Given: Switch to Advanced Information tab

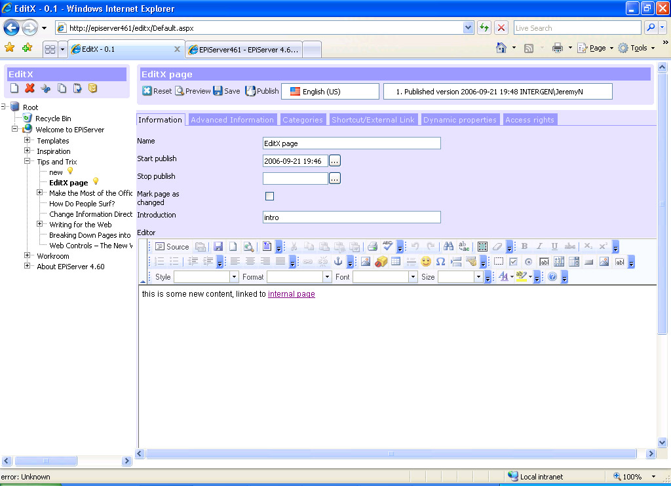Looking at the screenshot, I should coord(233,120).
